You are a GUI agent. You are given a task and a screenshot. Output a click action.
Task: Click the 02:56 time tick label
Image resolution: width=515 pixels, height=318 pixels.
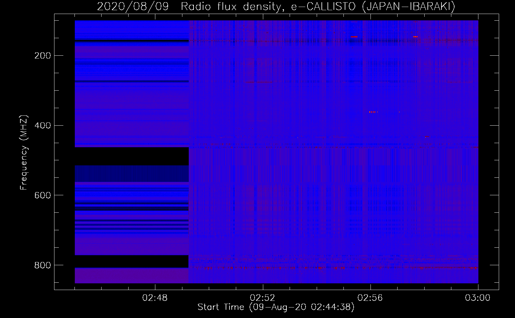[x=370, y=298]
